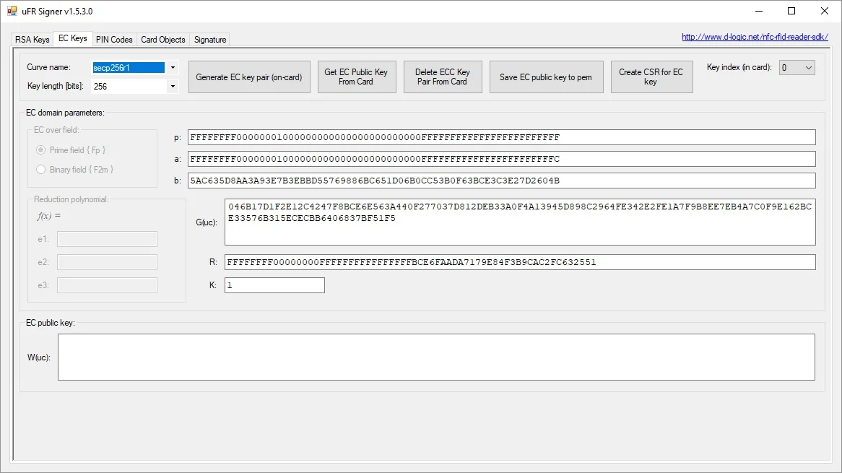Image resolution: width=842 pixels, height=473 pixels.
Task: Click Create CSR for EC key
Action: click(x=651, y=77)
